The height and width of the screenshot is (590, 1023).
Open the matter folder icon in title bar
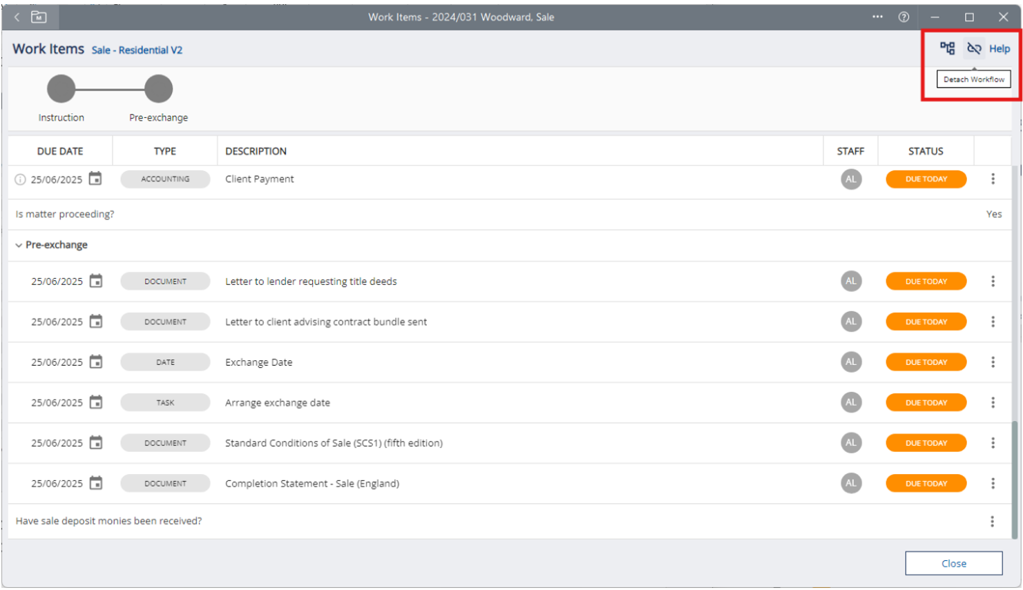coord(39,17)
